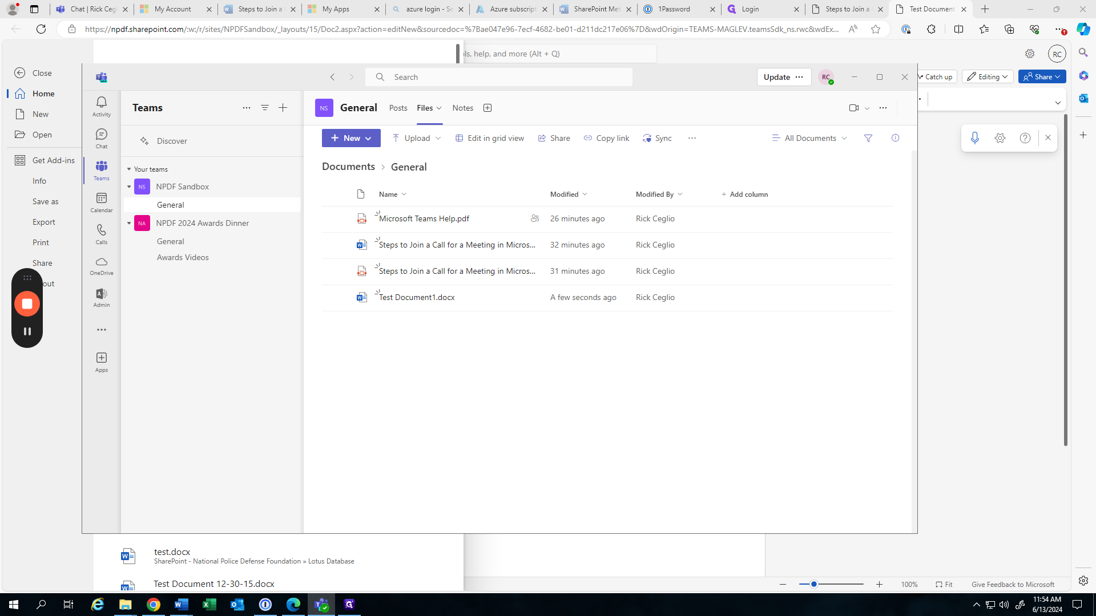Screen dimensions: 1096x616
Task: Open dictation settings gear
Action: [x=1000, y=138]
